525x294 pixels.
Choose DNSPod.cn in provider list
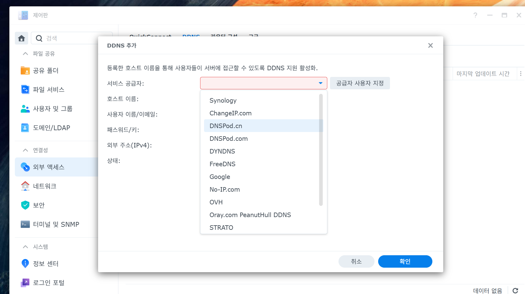point(226,126)
